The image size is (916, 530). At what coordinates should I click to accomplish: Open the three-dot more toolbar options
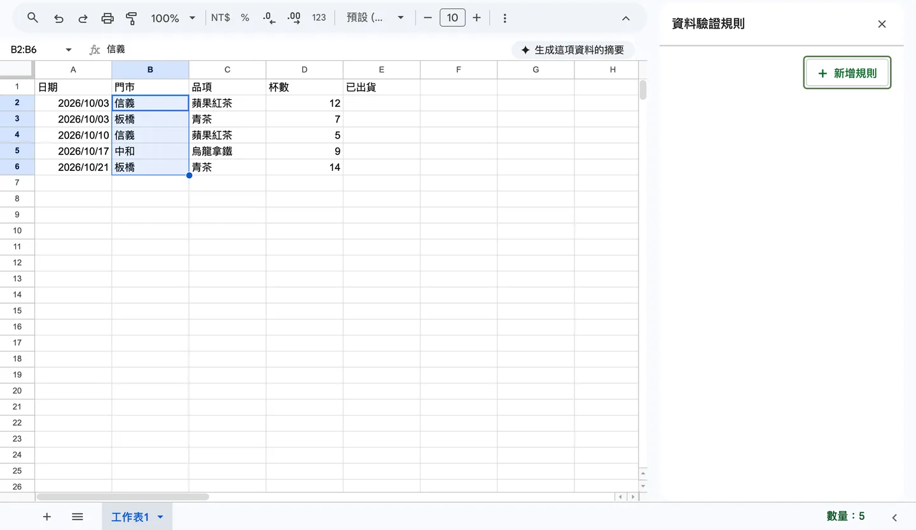click(504, 18)
